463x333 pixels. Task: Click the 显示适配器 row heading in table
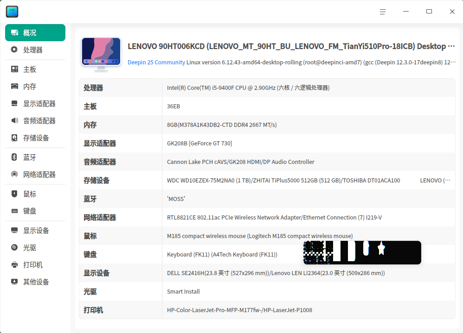click(100, 144)
